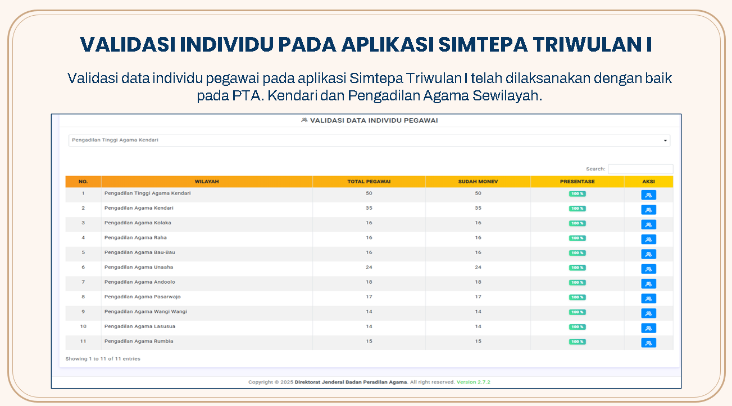Expand the Pengadilan Tinggi Agama Kendari dropdown
732x406 pixels.
(369, 140)
